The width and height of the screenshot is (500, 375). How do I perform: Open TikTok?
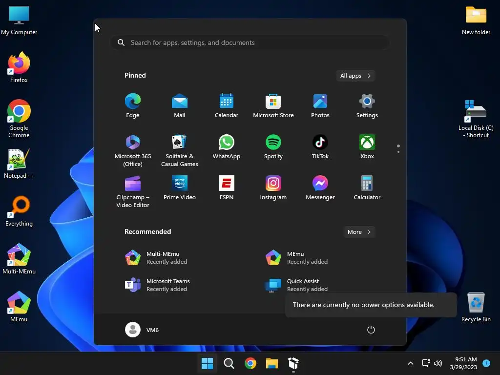click(320, 147)
